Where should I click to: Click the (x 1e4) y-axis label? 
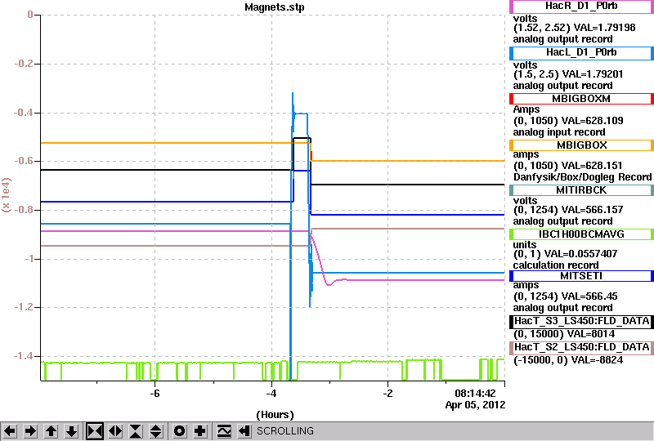pos(7,194)
